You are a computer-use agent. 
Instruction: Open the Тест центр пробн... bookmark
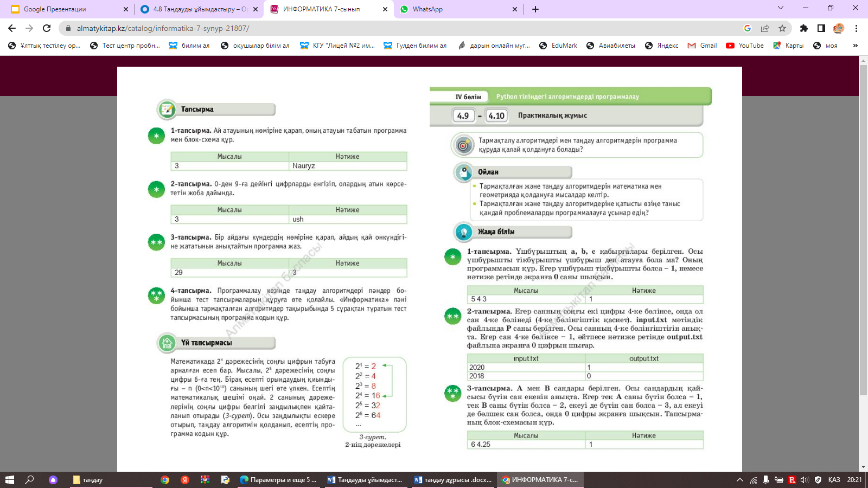pos(125,46)
